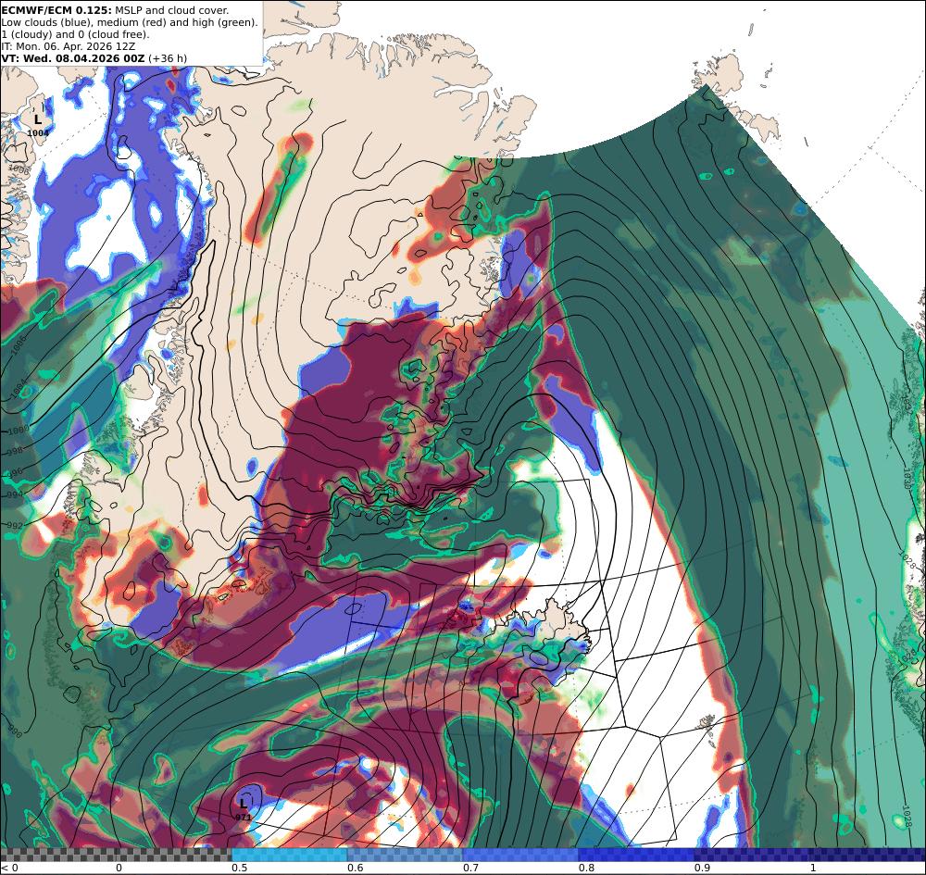The image size is (926, 875).
Task: Click the 'ECMWF/ECM 0.125:' bold title text
Action: tap(56, 10)
